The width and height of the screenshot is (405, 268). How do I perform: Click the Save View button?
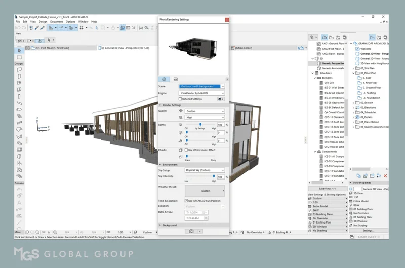point(328,188)
